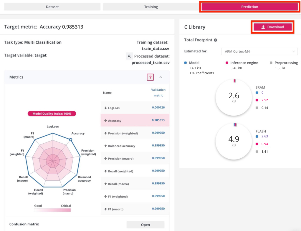Screen dimensions: 301x231
Task: Click the Good-Critical gradient color scale
Action: point(52,210)
